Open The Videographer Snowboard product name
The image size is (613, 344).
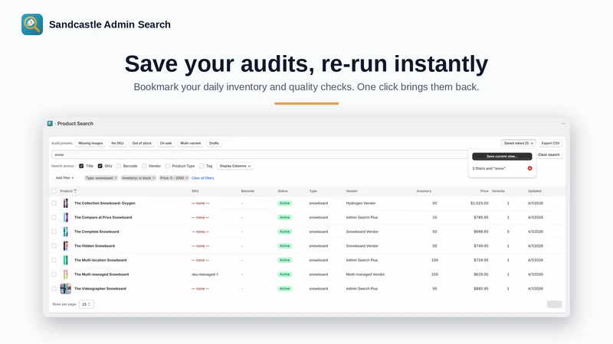tap(100, 289)
